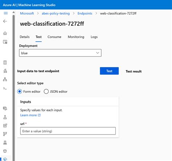Select the Form editor radio button
The width and height of the screenshot is (172, 161).
click(20, 91)
